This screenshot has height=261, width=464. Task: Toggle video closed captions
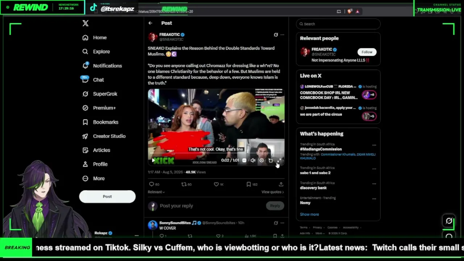244,160
